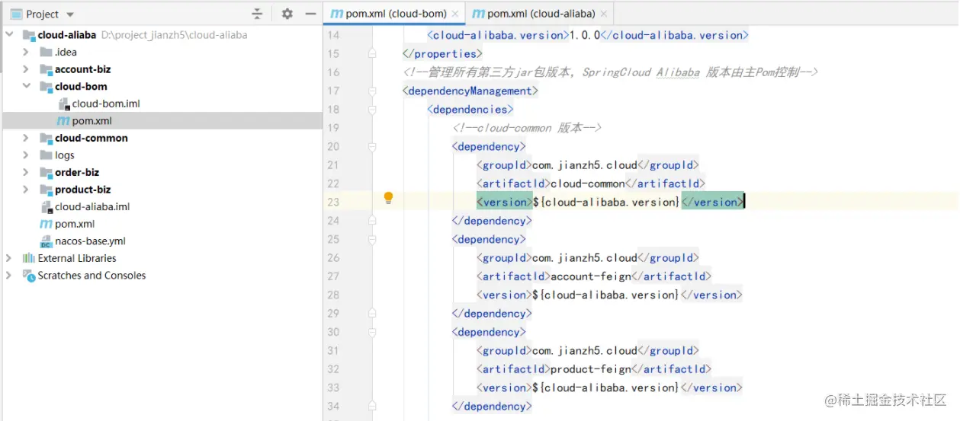
Task: Select Scratches and Consoles
Action: (x=92, y=276)
